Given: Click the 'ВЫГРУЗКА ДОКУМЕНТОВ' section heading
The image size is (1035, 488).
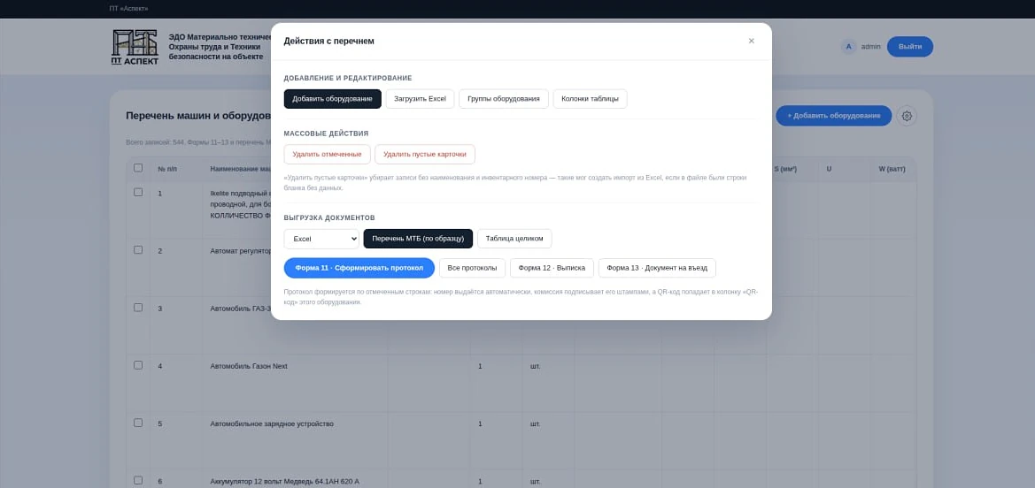Looking at the screenshot, I should coord(329,217).
